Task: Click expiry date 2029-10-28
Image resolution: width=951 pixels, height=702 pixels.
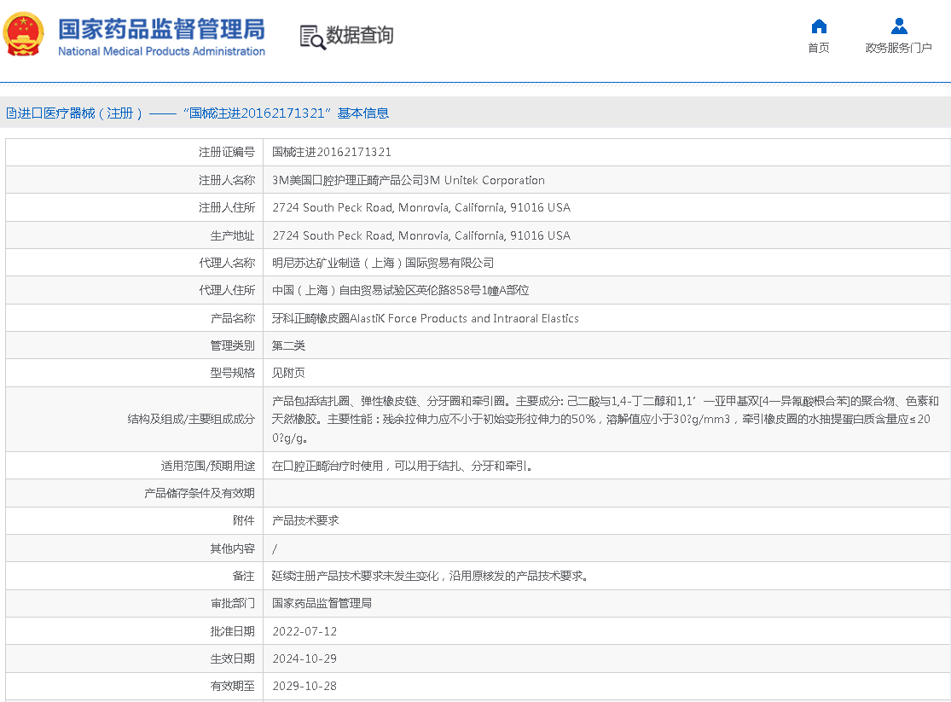Action: click(304, 687)
